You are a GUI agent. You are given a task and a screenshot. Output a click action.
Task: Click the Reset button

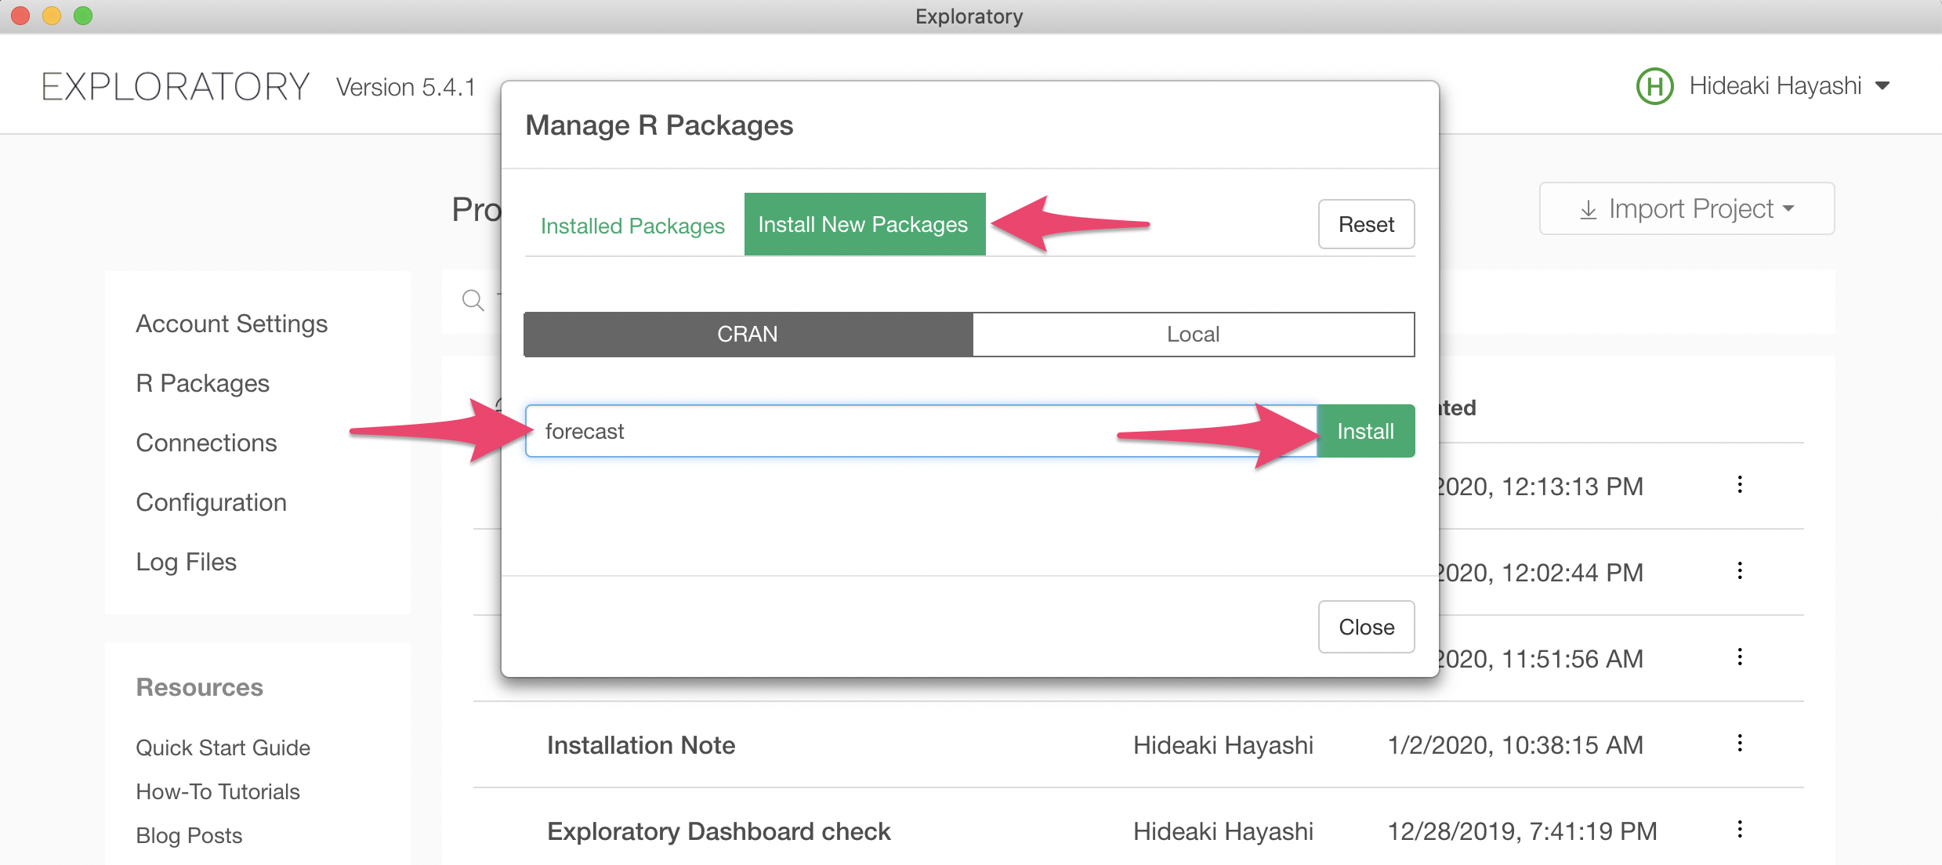coord(1366,225)
